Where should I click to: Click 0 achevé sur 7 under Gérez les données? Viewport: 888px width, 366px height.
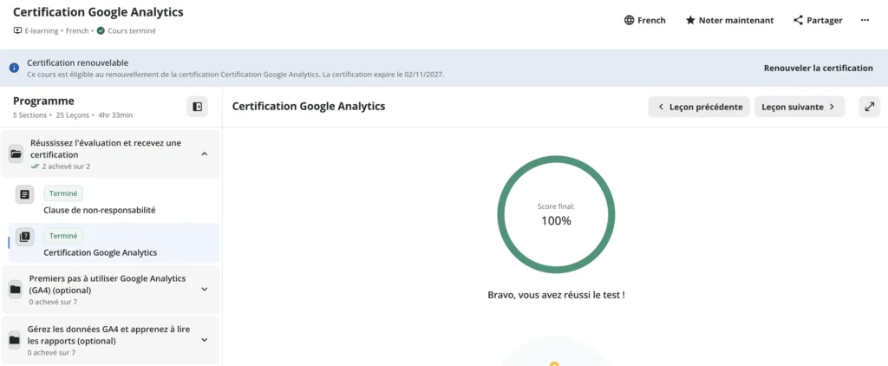coord(51,352)
